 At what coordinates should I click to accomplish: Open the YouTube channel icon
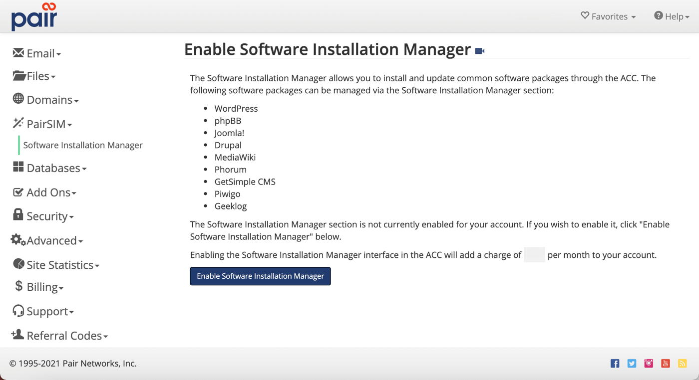(666, 364)
